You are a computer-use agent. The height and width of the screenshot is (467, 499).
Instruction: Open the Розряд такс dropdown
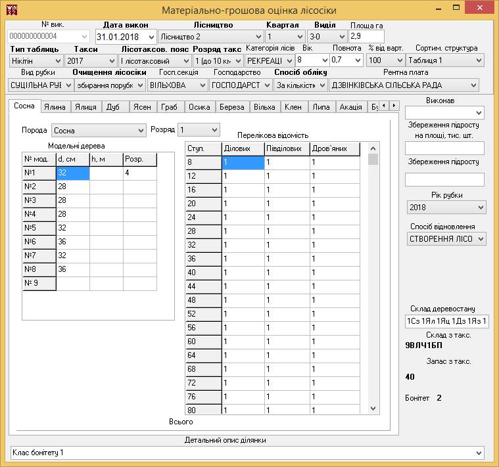[x=238, y=60]
